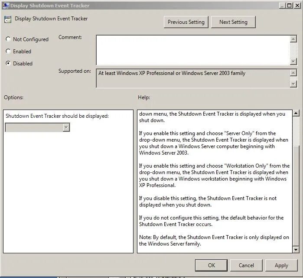303x278 pixels.
Task: Click the Apply button
Action: [281, 265]
